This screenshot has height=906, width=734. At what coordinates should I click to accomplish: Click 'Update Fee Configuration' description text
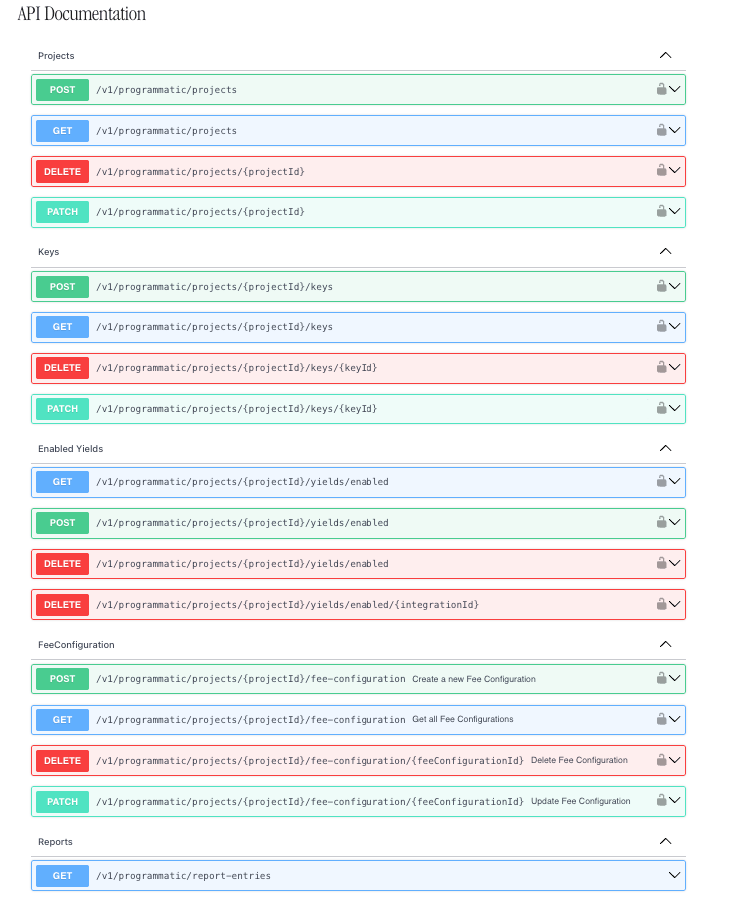(581, 801)
